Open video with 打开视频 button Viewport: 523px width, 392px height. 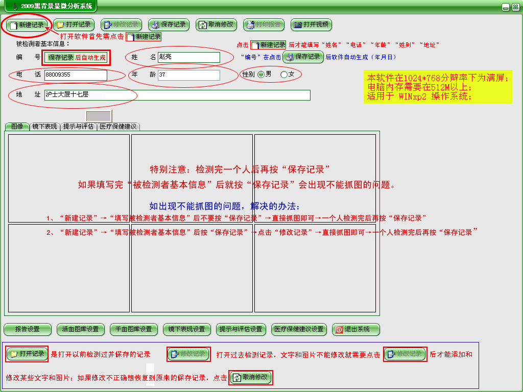(312, 24)
